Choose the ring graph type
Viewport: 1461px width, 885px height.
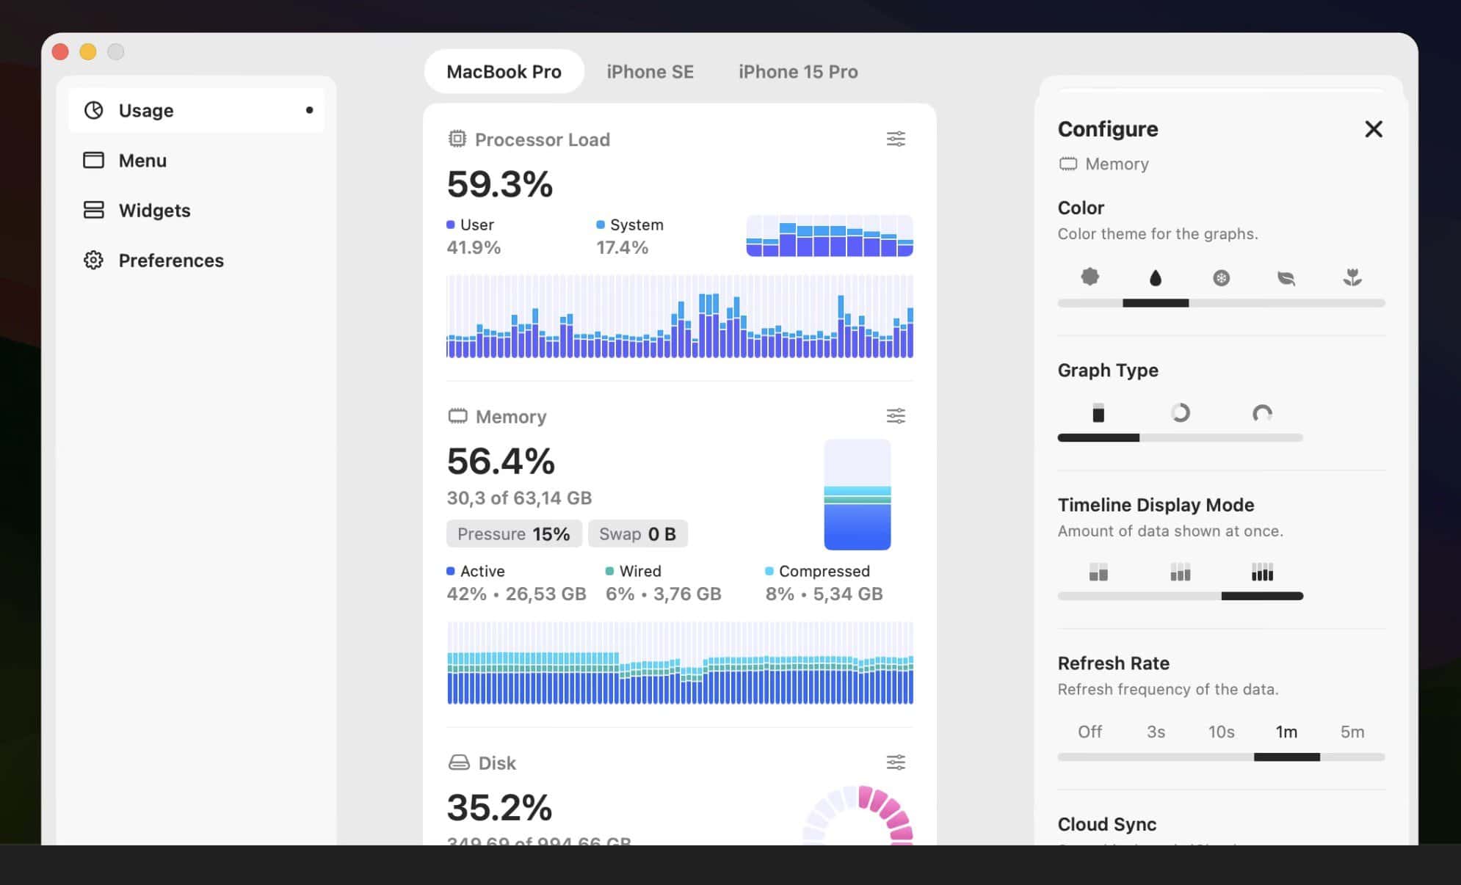click(x=1180, y=413)
